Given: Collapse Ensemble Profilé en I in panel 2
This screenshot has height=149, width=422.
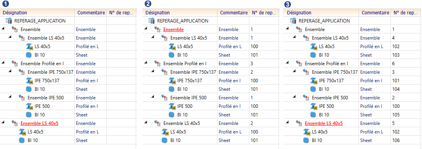Looking at the screenshot, I should click(x=146, y=62).
